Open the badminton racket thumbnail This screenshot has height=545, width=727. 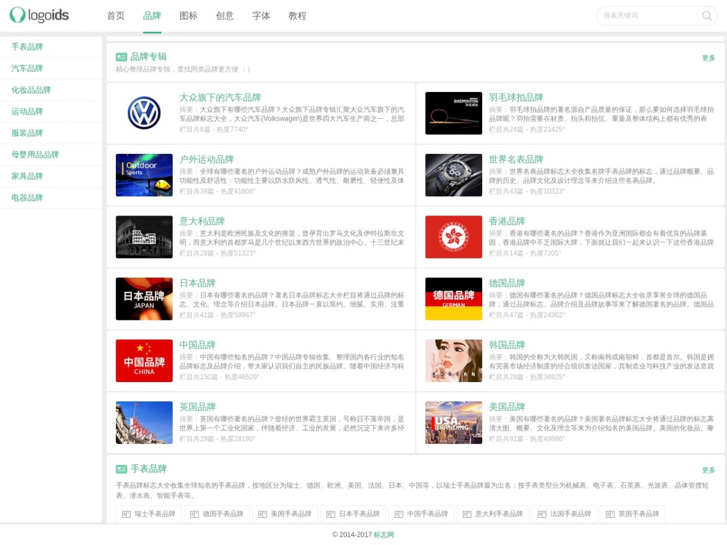coord(454,113)
